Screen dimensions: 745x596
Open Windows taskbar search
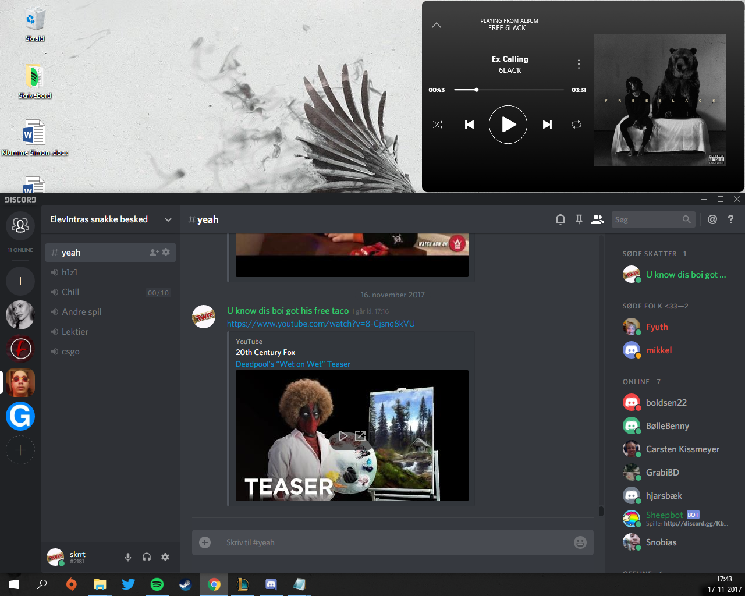(42, 584)
